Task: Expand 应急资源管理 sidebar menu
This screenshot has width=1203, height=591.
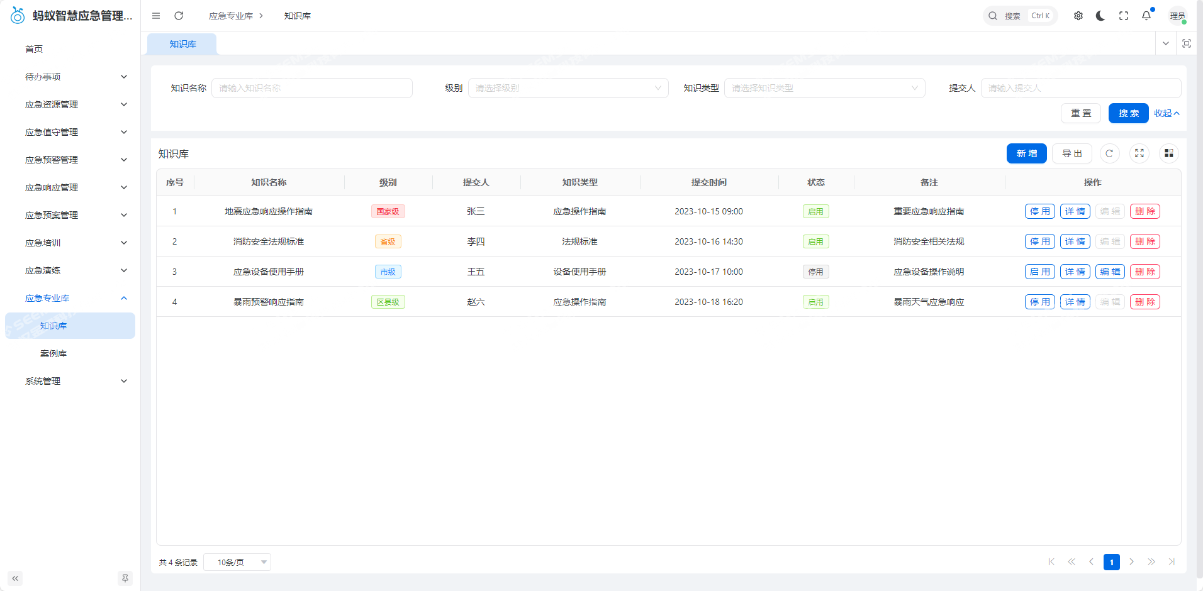Action: coord(76,104)
